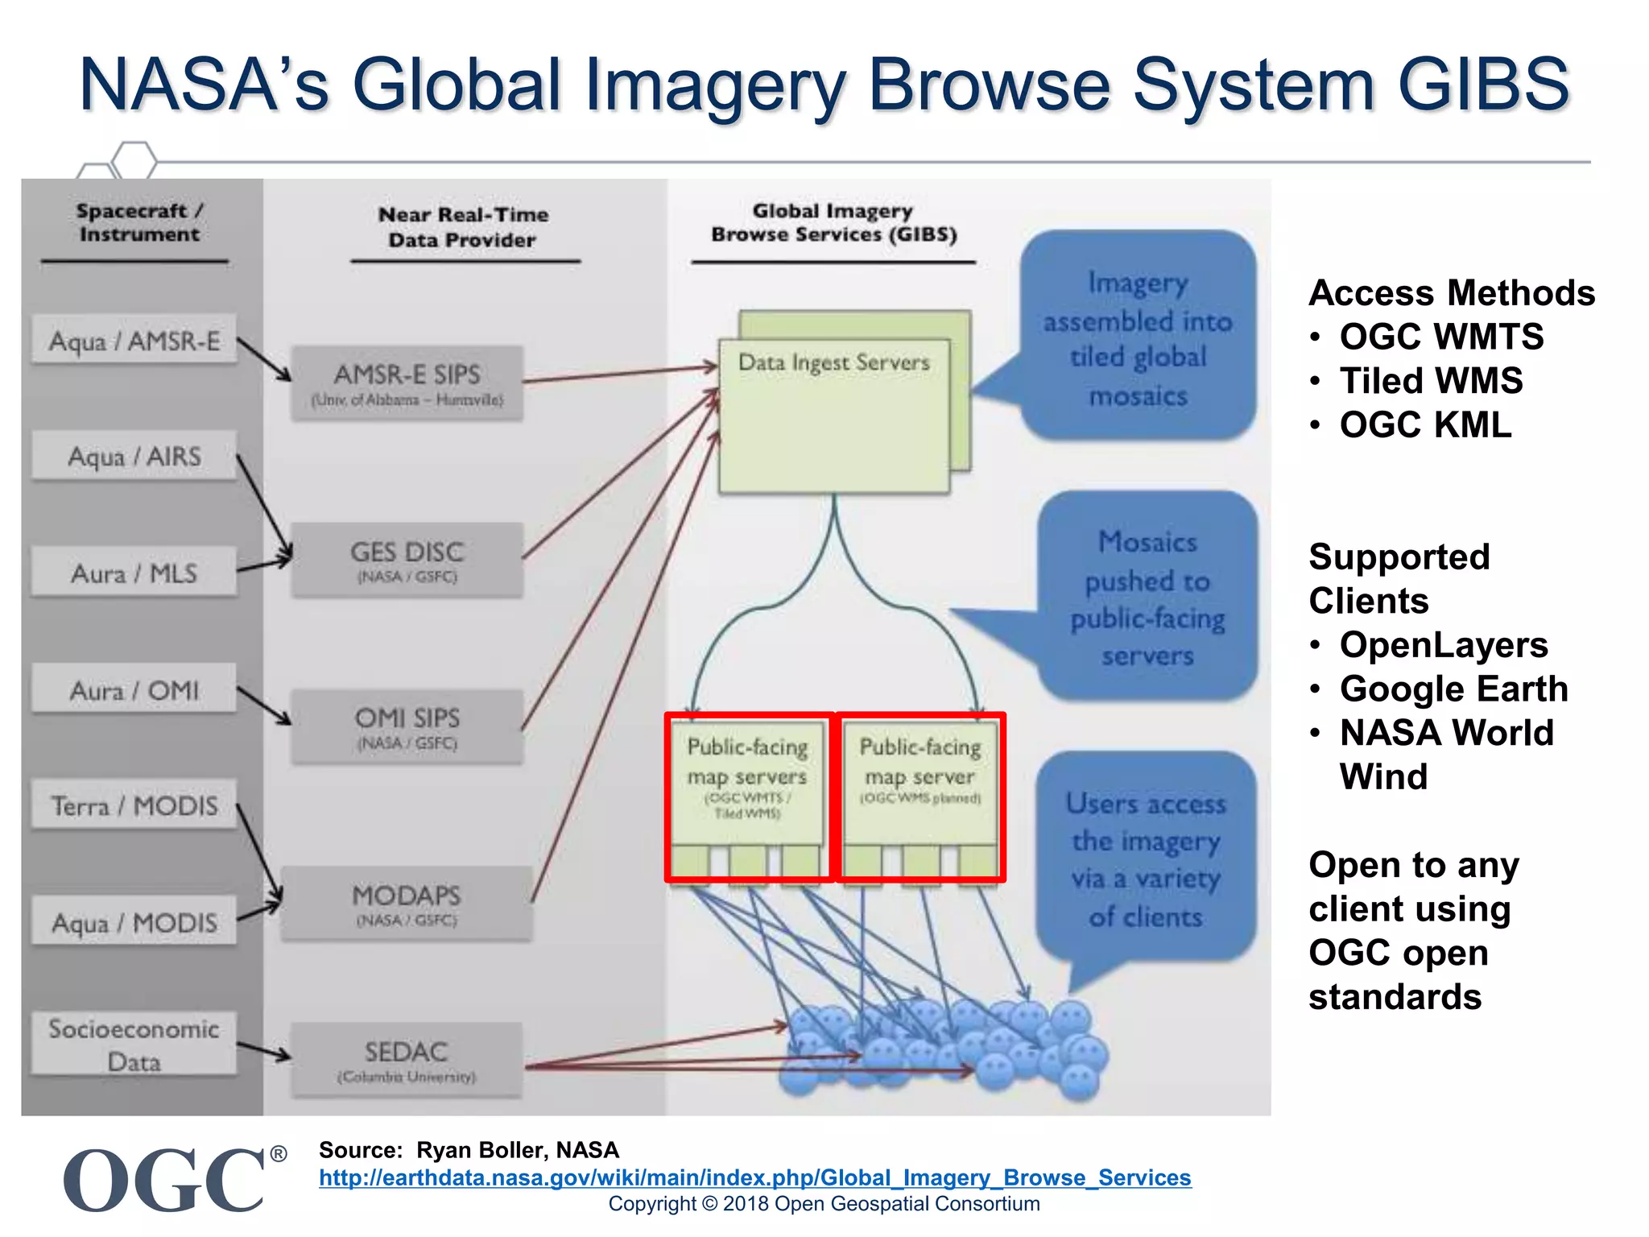Click the right Public-facing map server box

tap(920, 796)
